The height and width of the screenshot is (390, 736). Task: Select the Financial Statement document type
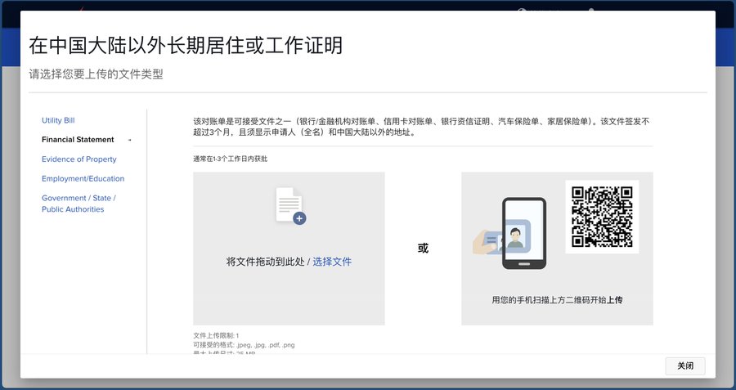[x=78, y=139]
